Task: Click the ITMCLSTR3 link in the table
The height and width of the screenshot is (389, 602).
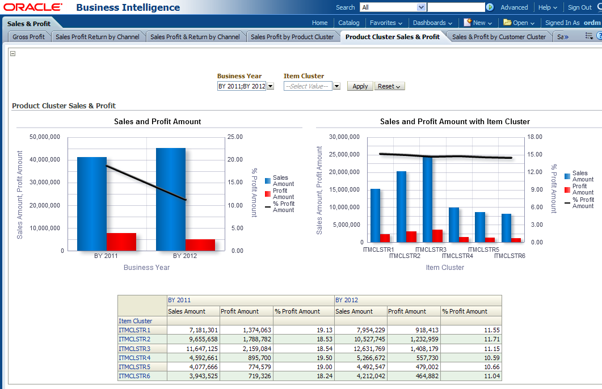Action: pos(134,349)
